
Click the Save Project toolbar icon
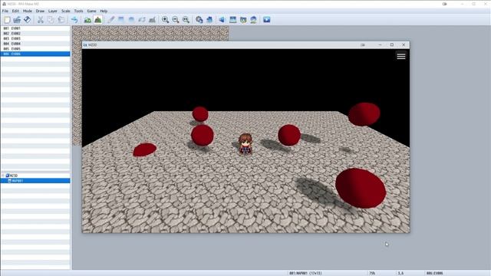click(28, 20)
